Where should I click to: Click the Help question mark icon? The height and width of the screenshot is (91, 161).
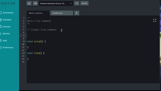point(1,40)
